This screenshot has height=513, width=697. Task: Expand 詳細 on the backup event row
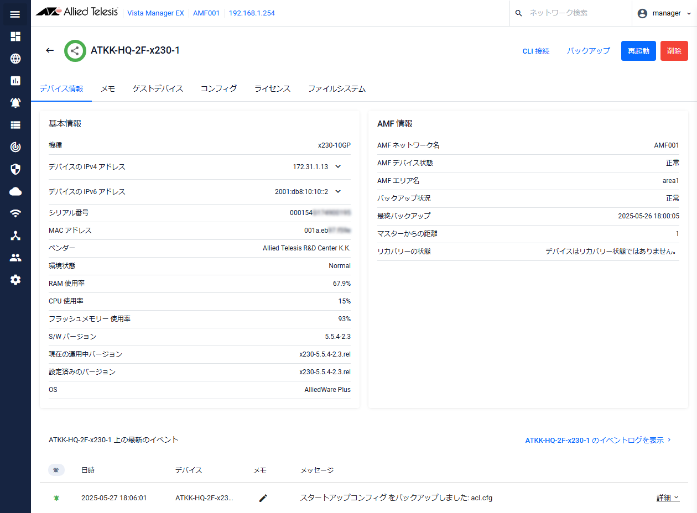[667, 498]
